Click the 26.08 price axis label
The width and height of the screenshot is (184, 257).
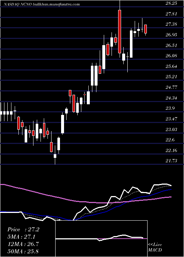coord(171,56)
